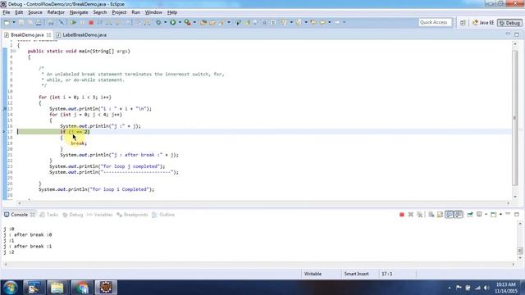The image size is (525, 295).
Task: Click the Clear Console icon
Action: click(x=431, y=215)
